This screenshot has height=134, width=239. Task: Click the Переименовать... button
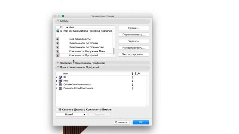(x=134, y=35)
